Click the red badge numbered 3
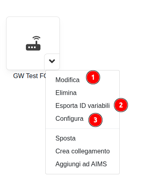Image resolution: width=161 pixels, height=184 pixels. (x=95, y=120)
